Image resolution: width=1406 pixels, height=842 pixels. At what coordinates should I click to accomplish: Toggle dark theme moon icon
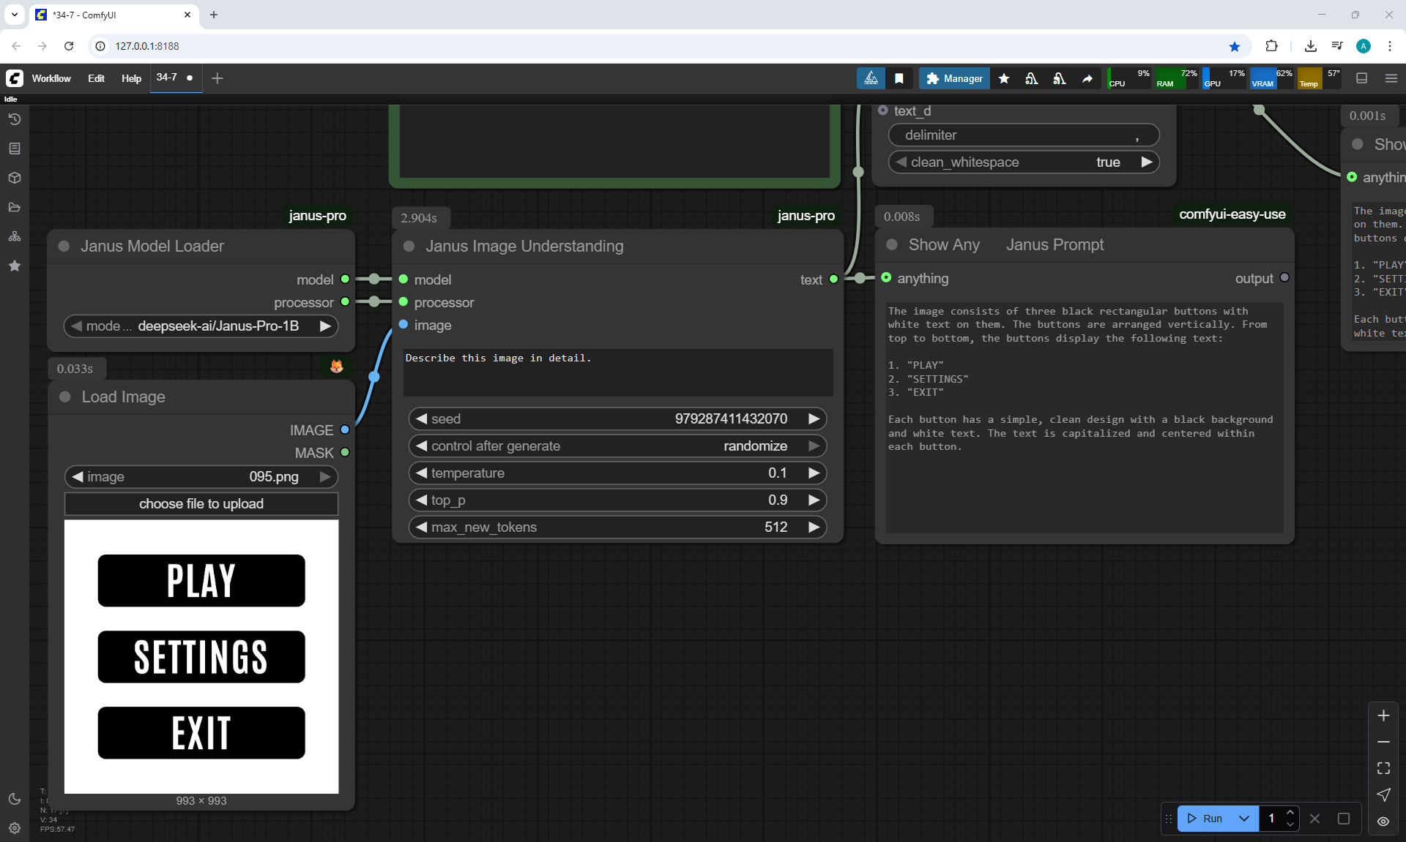coord(15,799)
